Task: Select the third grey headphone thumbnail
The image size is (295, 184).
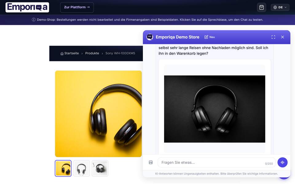Action: coord(100,168)
